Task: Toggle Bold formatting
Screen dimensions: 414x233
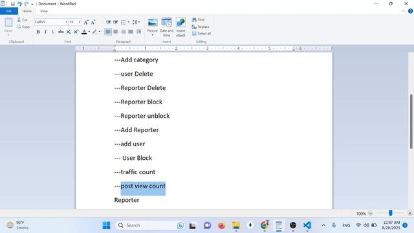Action: [38, 32]
